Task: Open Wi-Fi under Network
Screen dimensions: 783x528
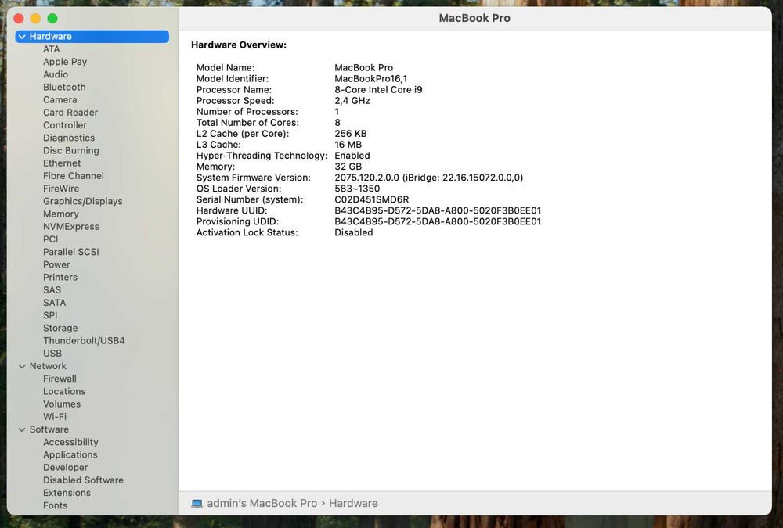Action: pos(55,417)
